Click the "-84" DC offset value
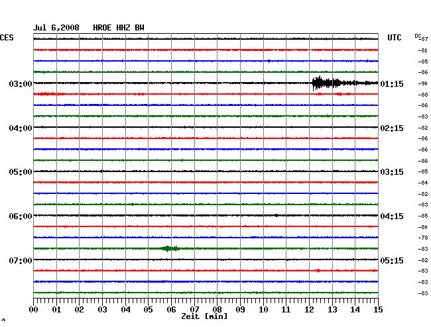Image resolution: width=431 pixels, height=327 pixels. point(423,183)
